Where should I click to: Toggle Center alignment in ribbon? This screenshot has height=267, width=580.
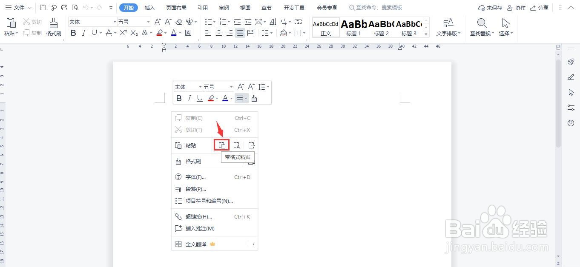219,33
